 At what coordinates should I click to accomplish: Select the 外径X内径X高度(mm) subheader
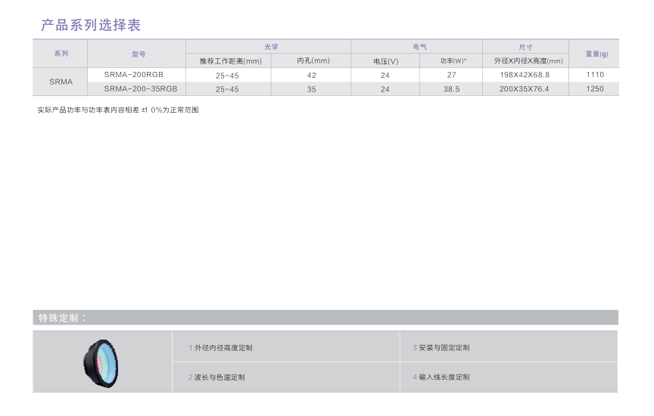point(528,61)
